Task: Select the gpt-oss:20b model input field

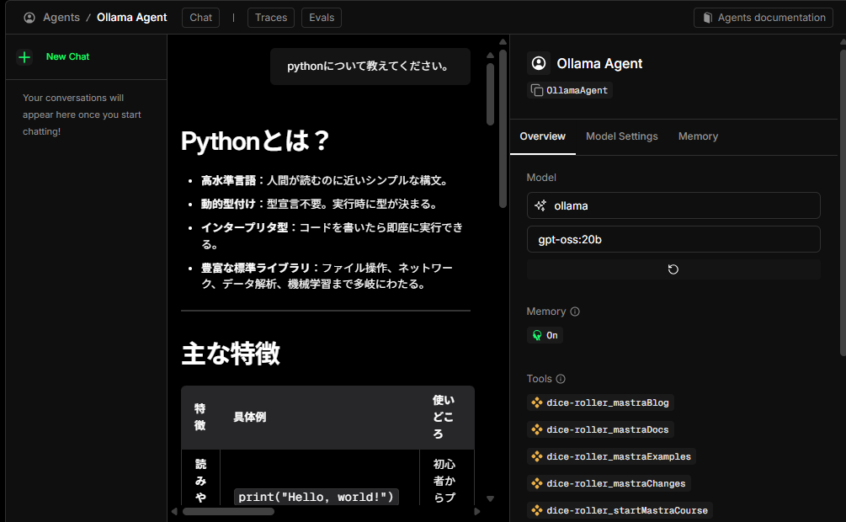Action: pyautogui.click(x=673, y=239)
